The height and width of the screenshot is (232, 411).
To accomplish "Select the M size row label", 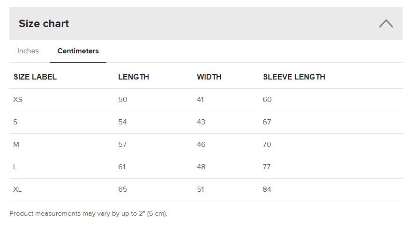I will pyautogui.click(x=16, y=145).
